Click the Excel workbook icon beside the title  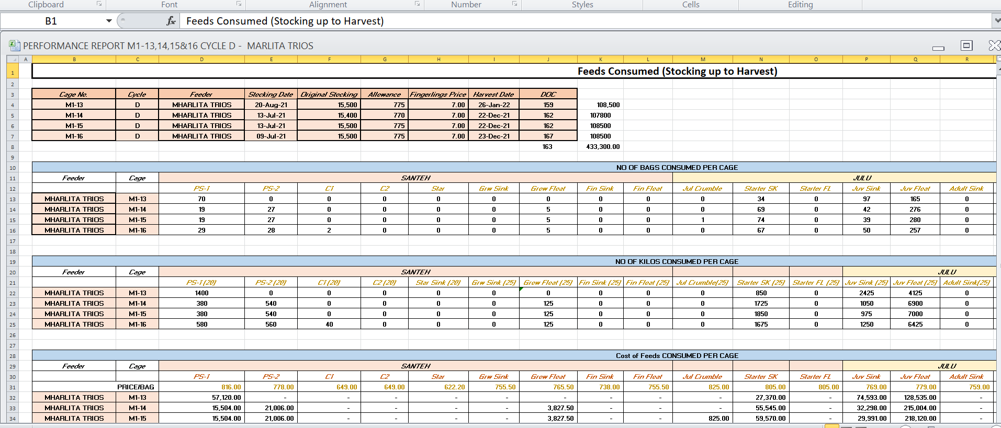15,46
